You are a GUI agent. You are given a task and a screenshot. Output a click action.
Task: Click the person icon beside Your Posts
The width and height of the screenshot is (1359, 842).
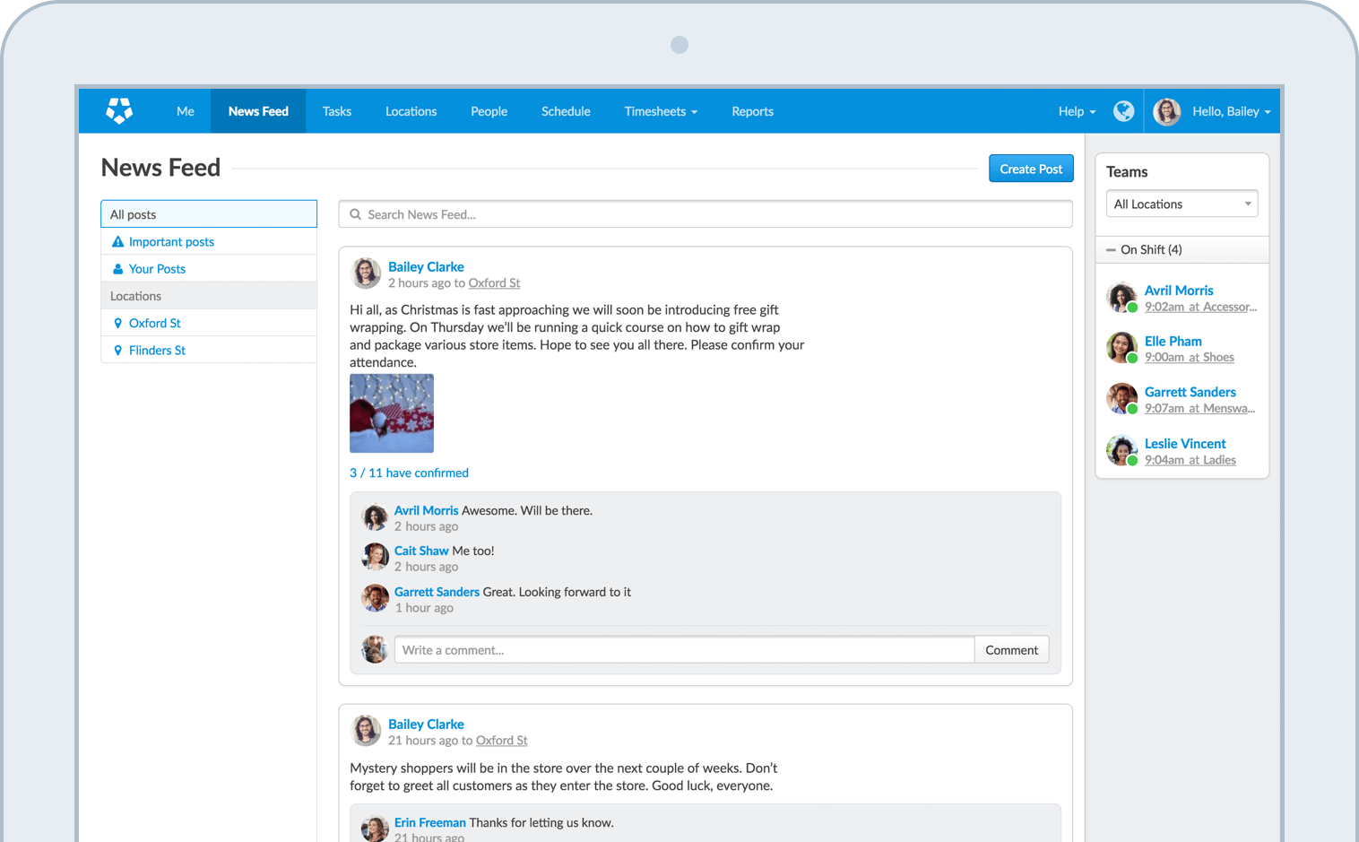pyautogui.click(x=117, y=269)
